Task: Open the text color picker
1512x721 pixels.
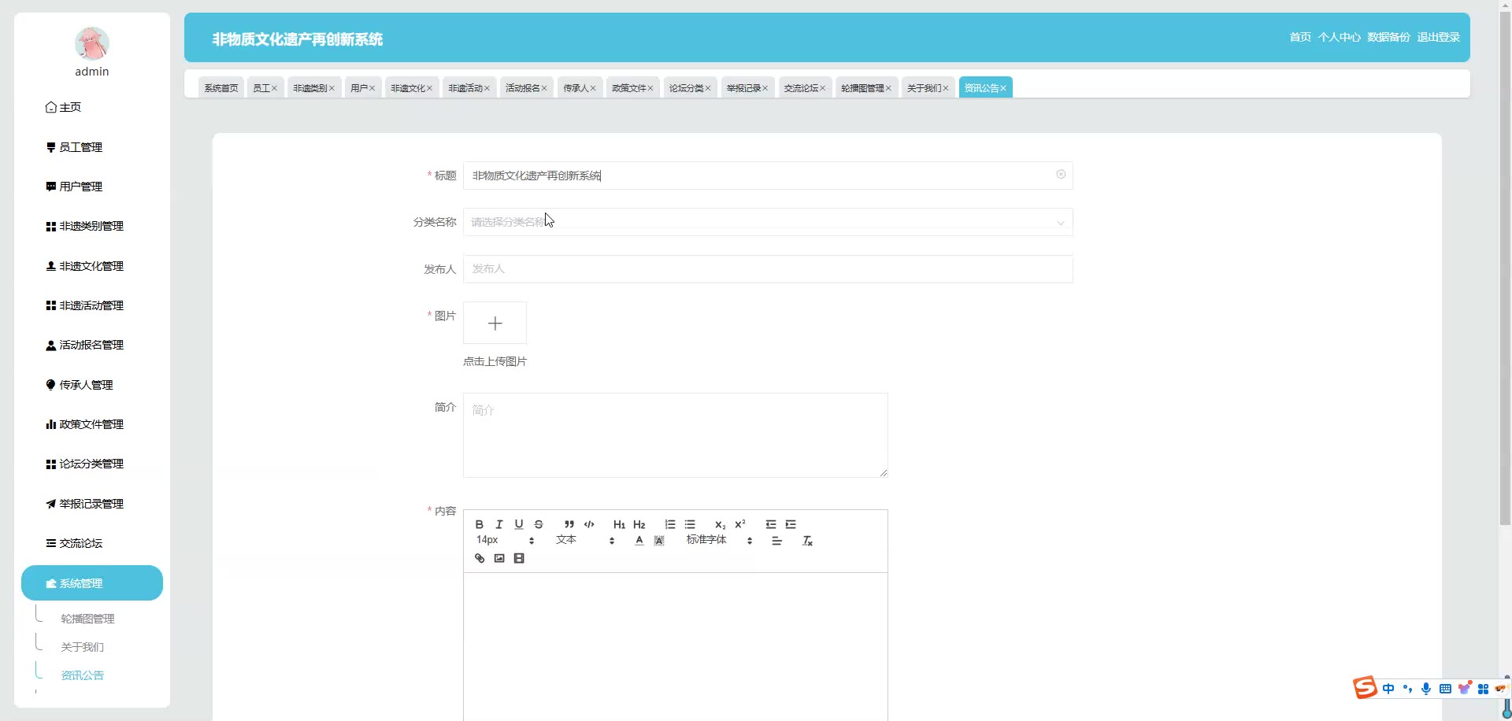Action: click(639, 541)
